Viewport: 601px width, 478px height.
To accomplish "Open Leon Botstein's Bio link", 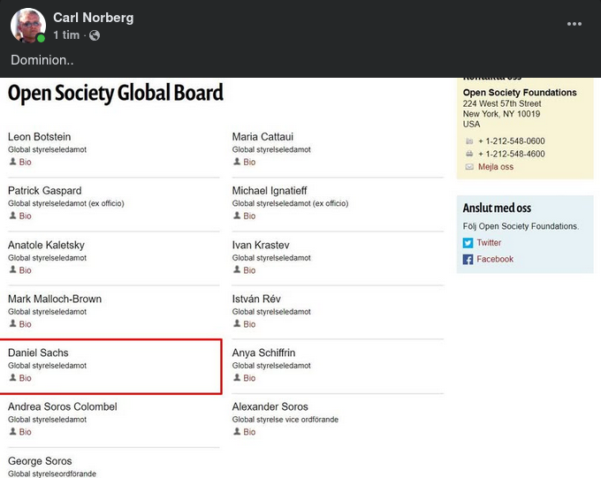I will tap(26, 163).
